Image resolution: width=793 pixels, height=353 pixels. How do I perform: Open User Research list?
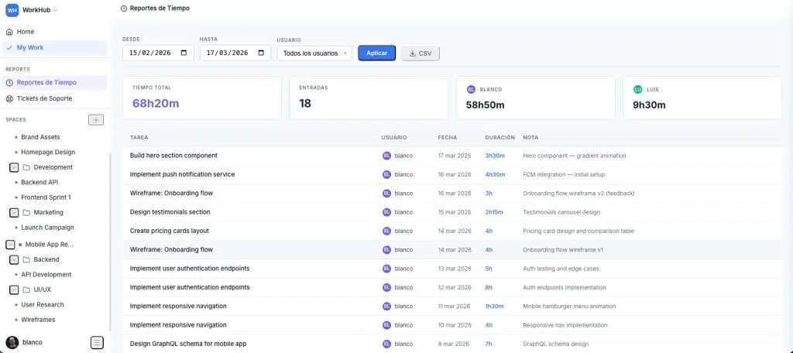click(x=43, y=304)
